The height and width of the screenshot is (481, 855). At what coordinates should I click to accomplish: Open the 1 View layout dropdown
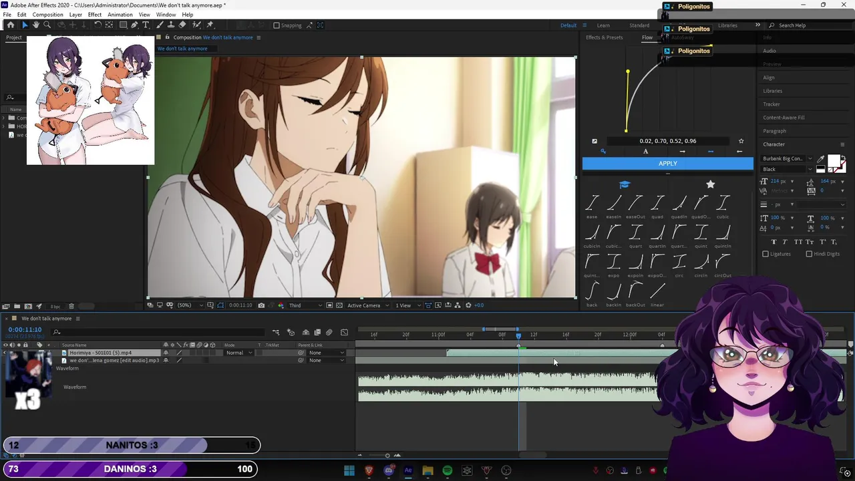(x=407, y=305)
